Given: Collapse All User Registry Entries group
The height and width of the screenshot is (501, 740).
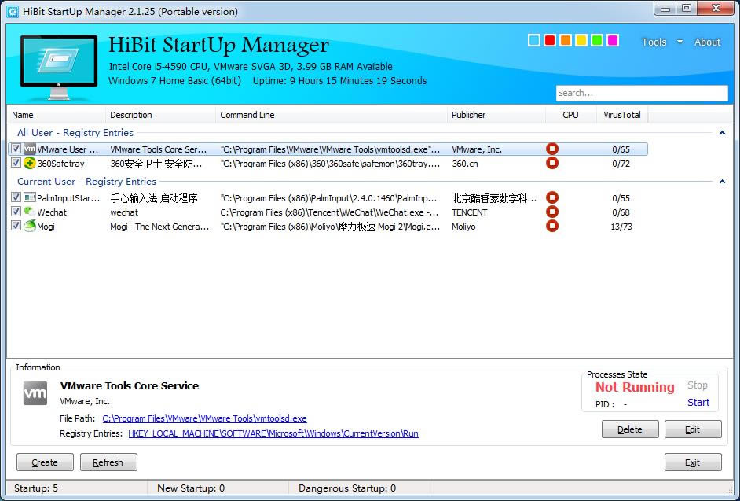Looking at the screenshot, I should [x=722, y=133].
